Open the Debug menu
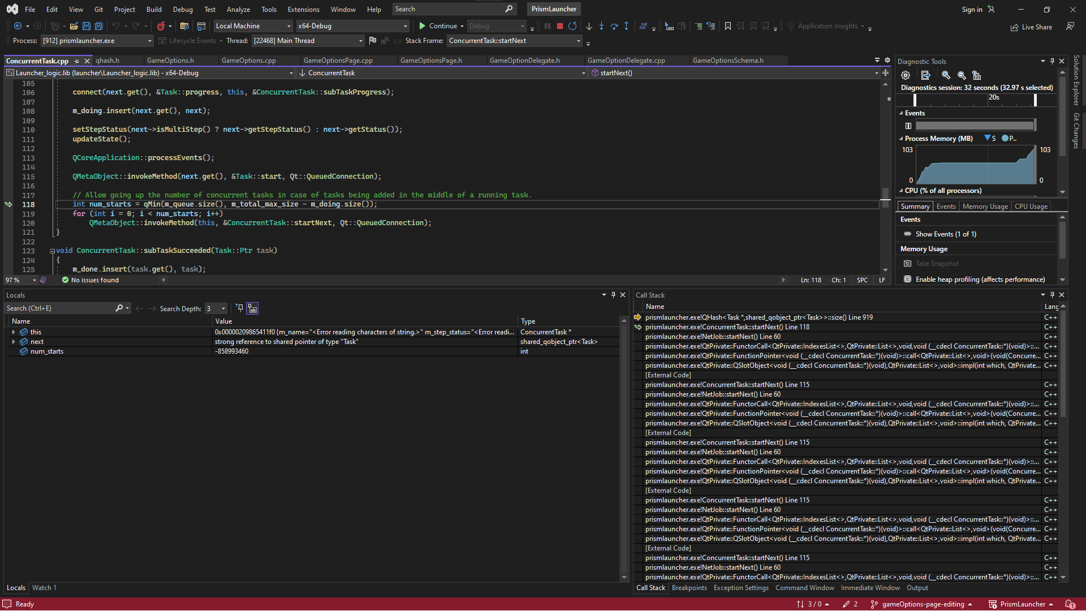The height and width of the screenshot is (611, 1086). [183, 9]
